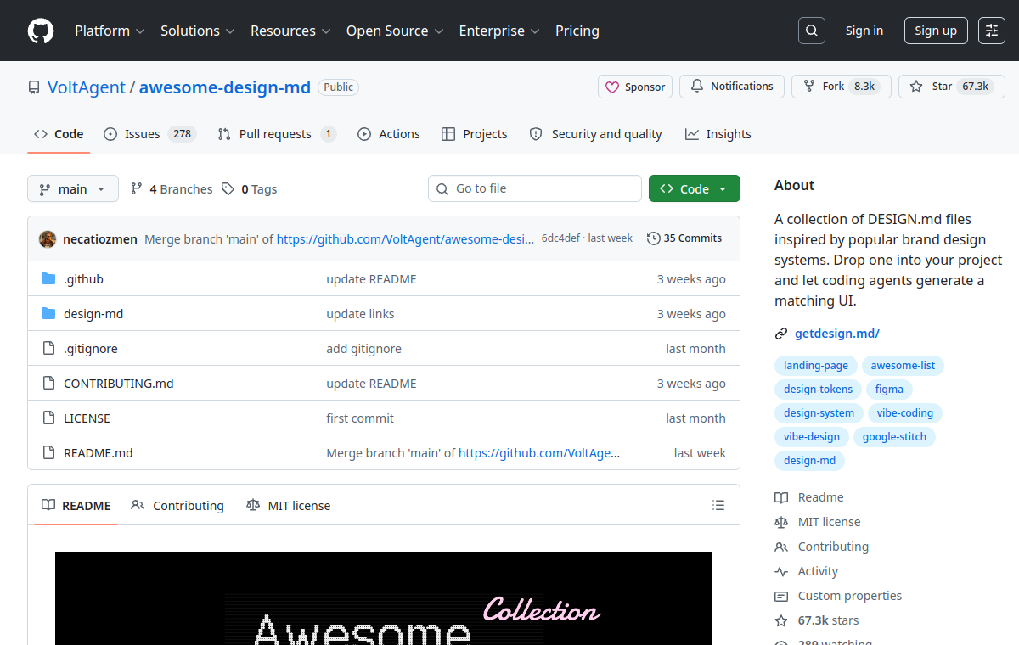The image size is (1019, 645).
Task: Open the awesome-design-md repository link
Action: click(225, 87)
